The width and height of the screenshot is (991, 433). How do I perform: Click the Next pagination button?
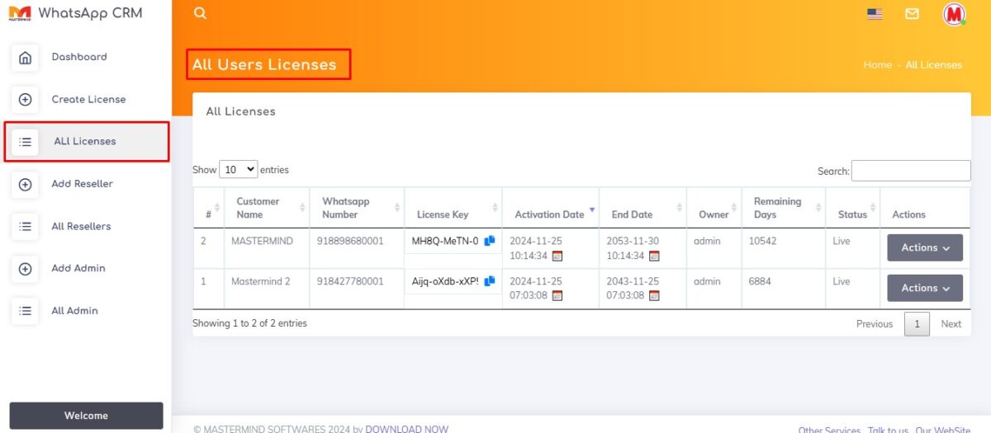[951, 324]
